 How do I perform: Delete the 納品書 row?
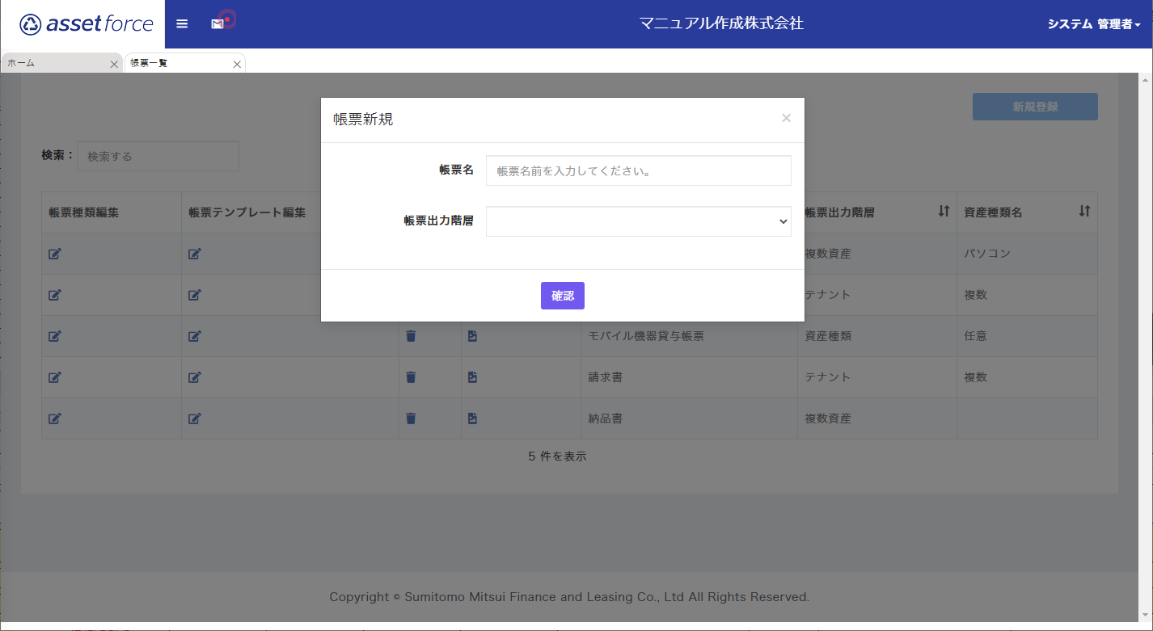point(411,419)
